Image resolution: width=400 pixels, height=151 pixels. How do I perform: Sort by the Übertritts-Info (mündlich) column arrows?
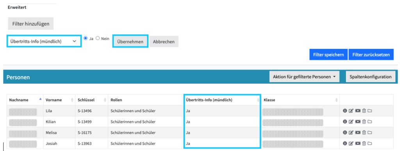258,100
